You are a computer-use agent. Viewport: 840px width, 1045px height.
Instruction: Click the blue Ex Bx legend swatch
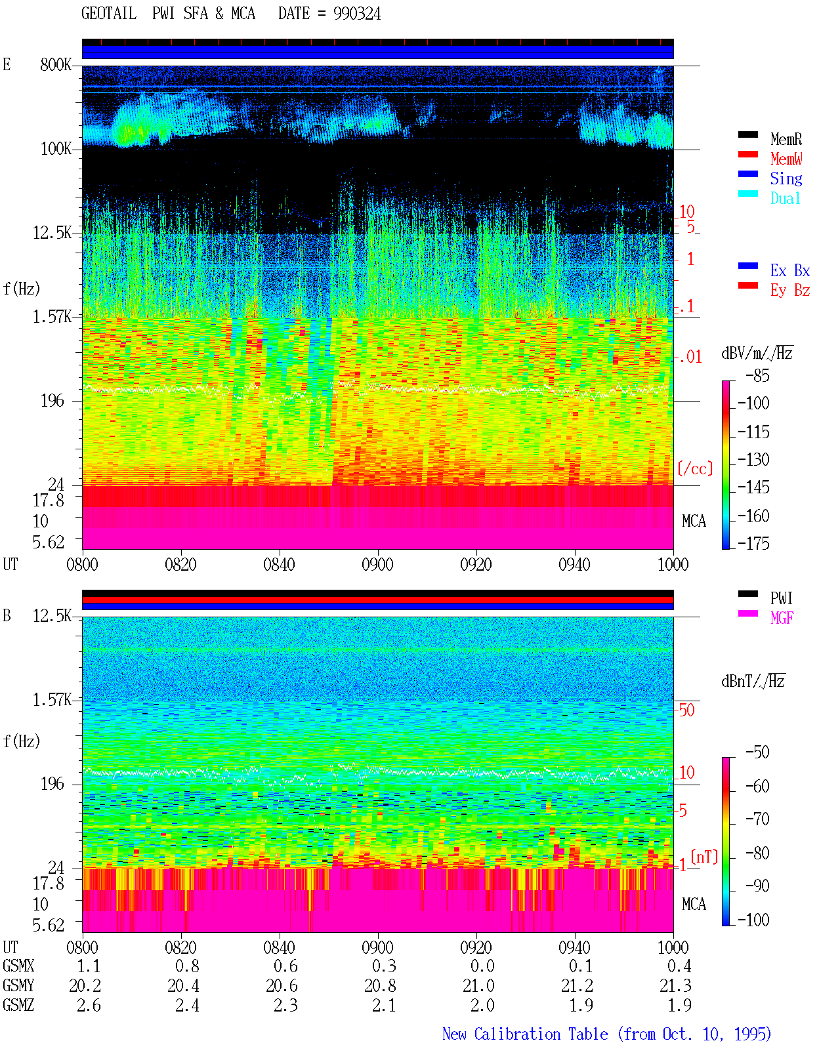(x=748, y=266)
